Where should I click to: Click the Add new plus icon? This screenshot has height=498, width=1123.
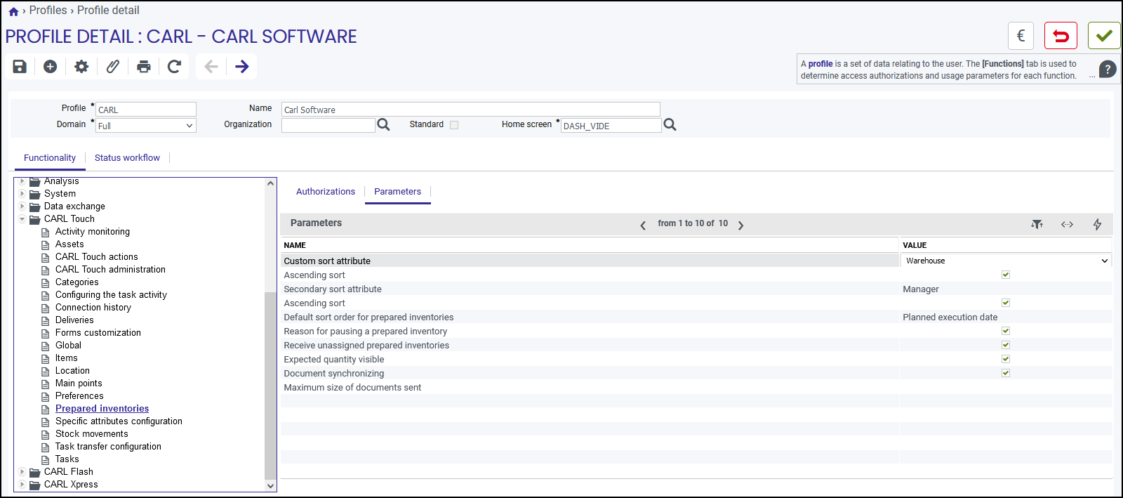tap(50, 67)
